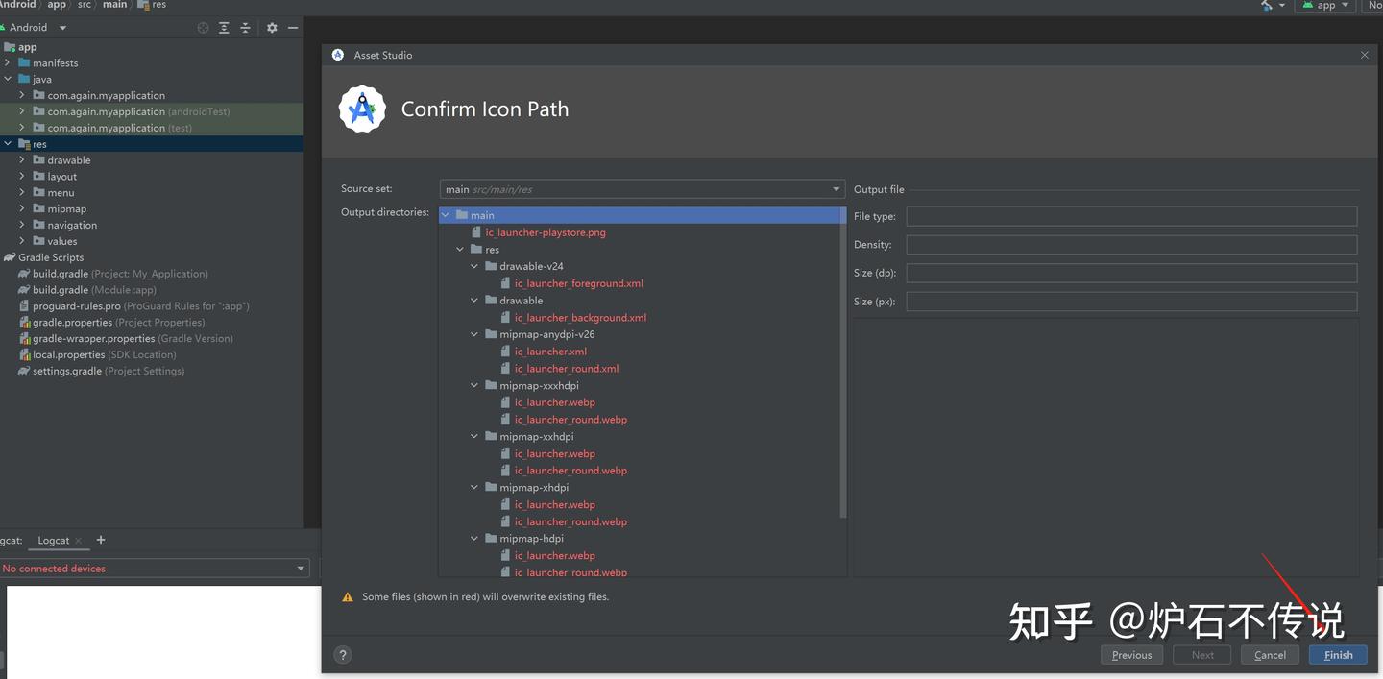Open build.gradle (Module :app)
This screenshot has height=679, width=1383.
pos(94,290)
